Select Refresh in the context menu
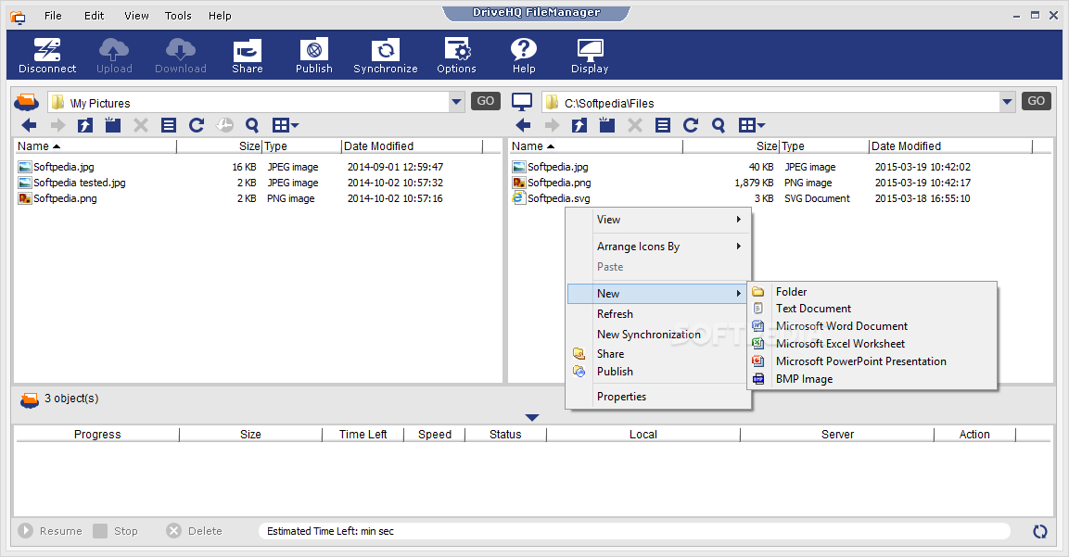The width and height of the screenshot is (1069, 557). tap(659, 313)
